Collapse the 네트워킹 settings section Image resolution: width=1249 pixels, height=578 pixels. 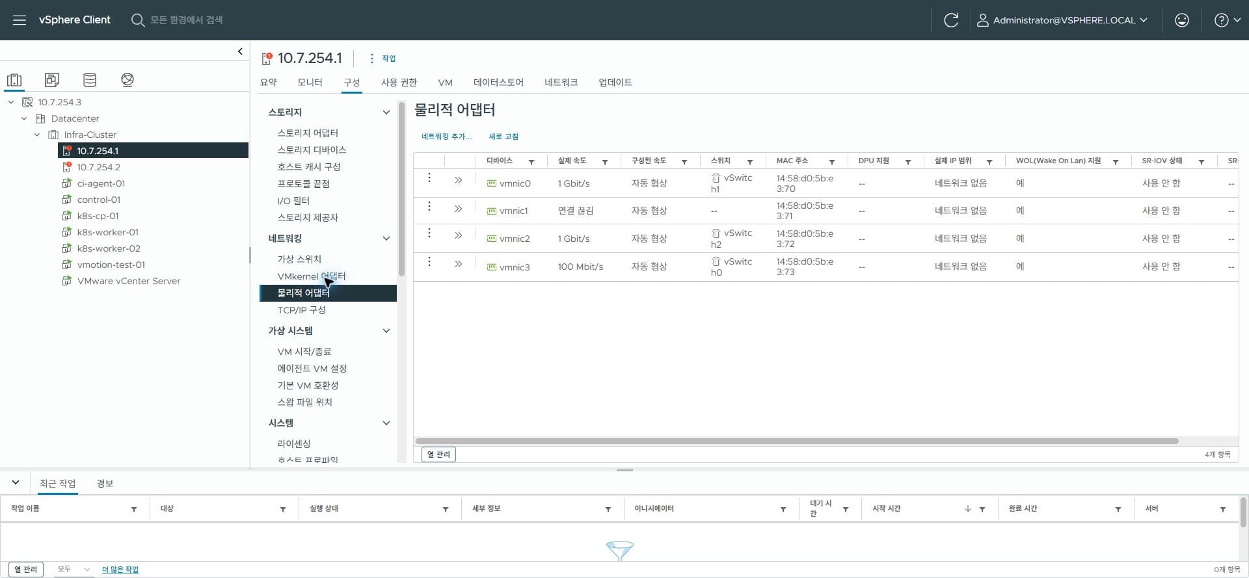click(386, 239)
